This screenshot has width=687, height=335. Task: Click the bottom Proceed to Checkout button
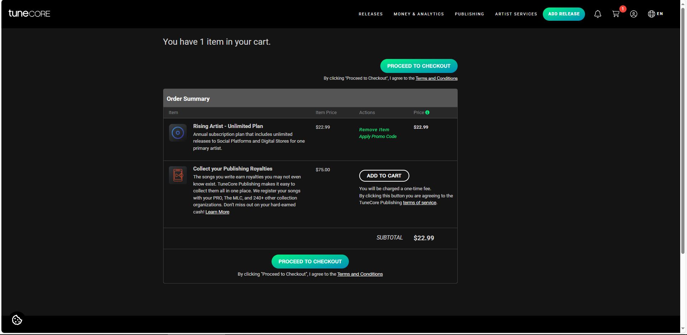(310, 261)
